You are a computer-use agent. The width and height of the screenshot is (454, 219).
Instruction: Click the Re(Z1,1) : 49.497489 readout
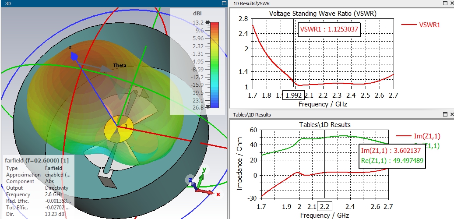392,160
